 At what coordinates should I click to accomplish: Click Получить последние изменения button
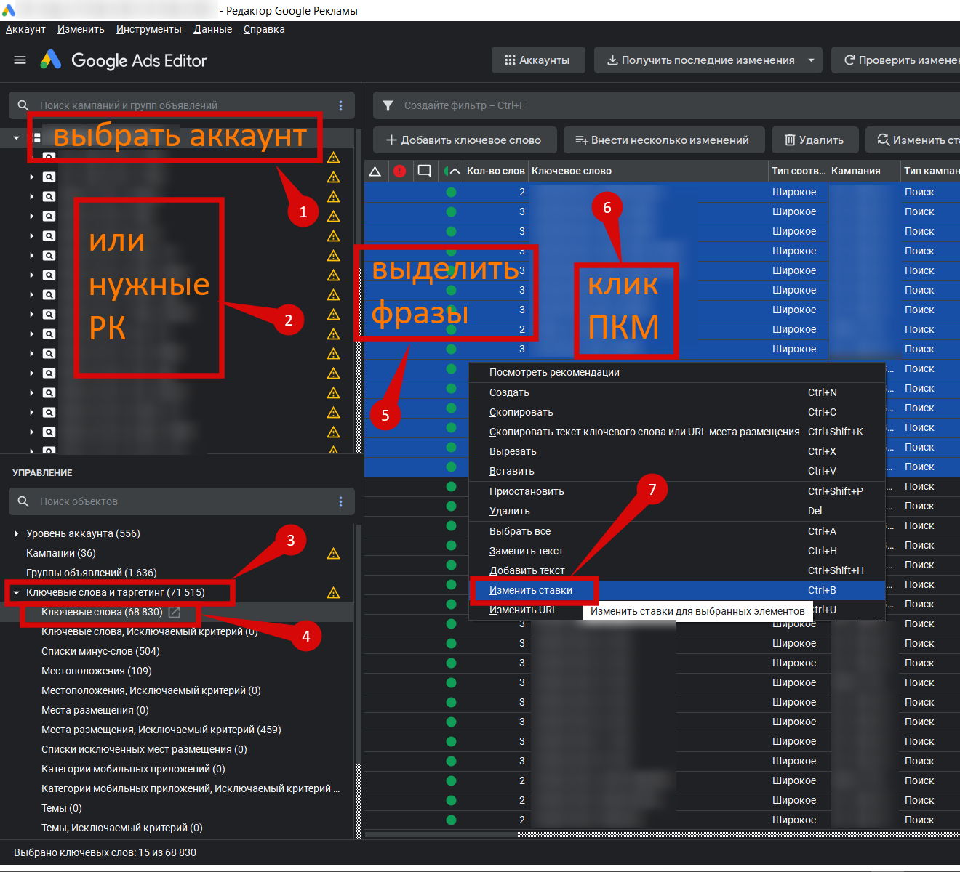click(700, 60)
